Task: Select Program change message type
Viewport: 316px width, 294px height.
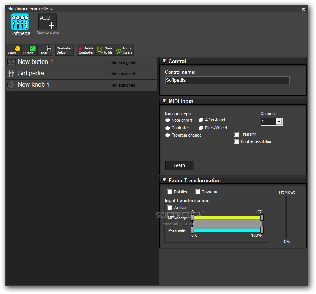Action: 167,135
